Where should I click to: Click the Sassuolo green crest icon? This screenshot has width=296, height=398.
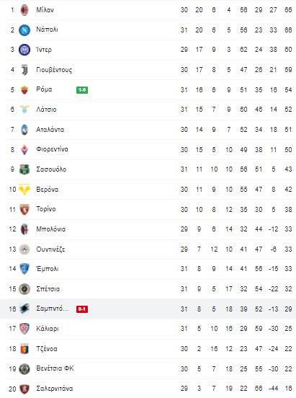pyautogui.click(x=24, y=169)
